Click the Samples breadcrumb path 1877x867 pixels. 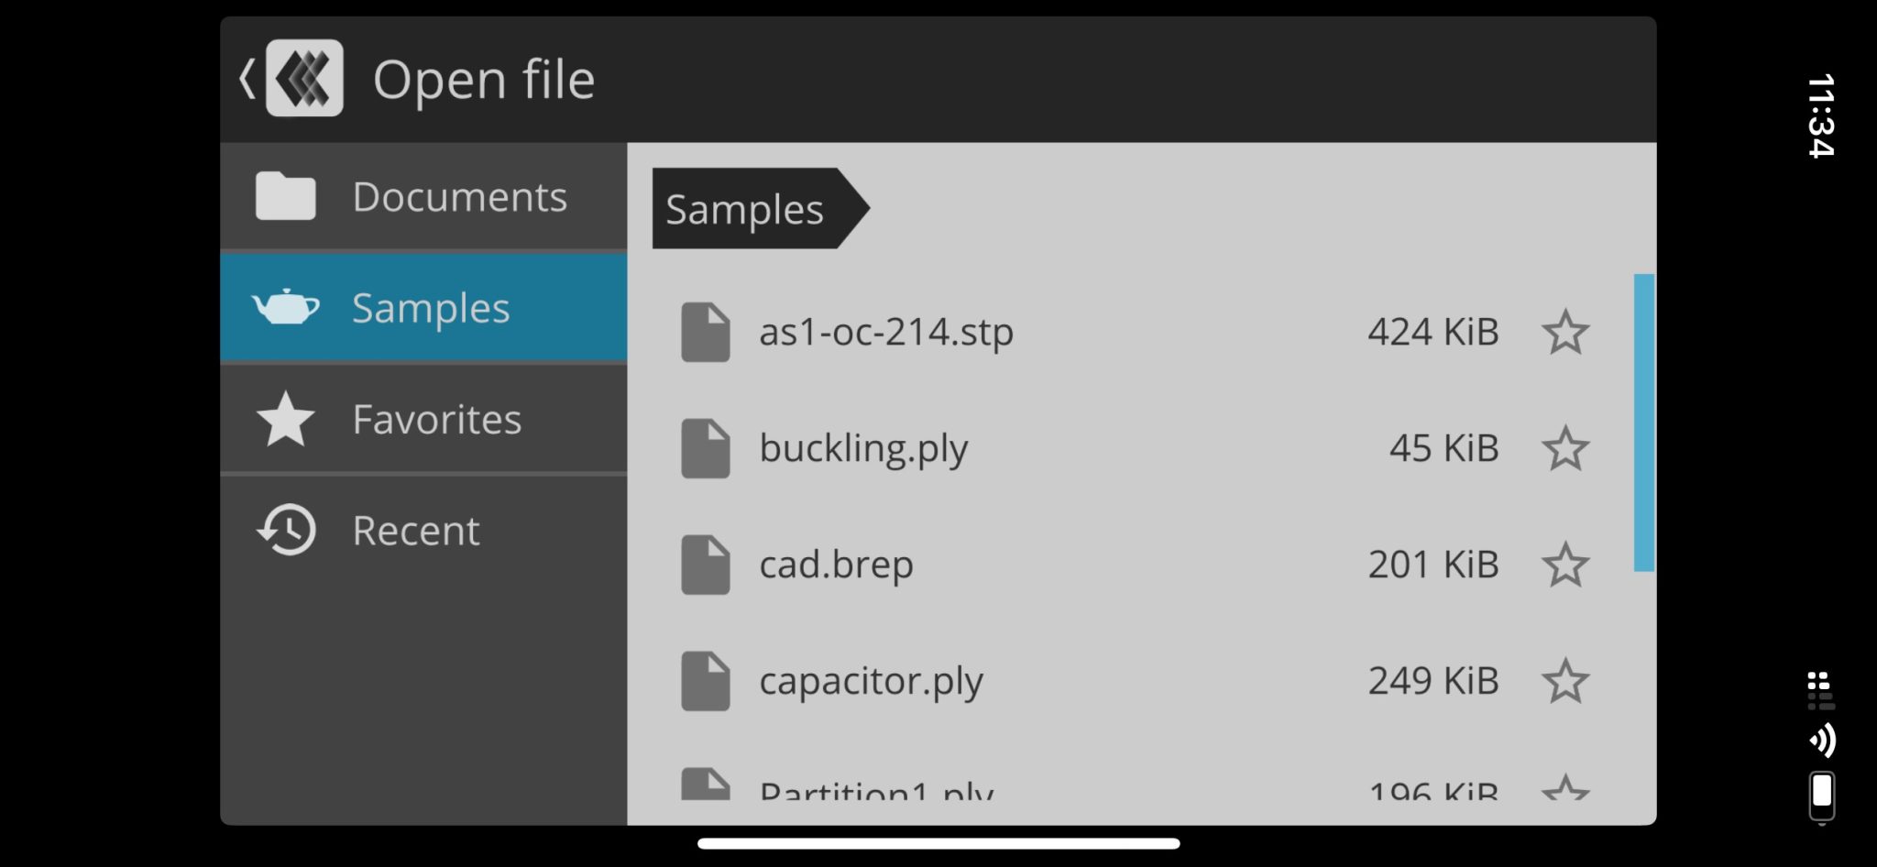click(x=746, y=209)
